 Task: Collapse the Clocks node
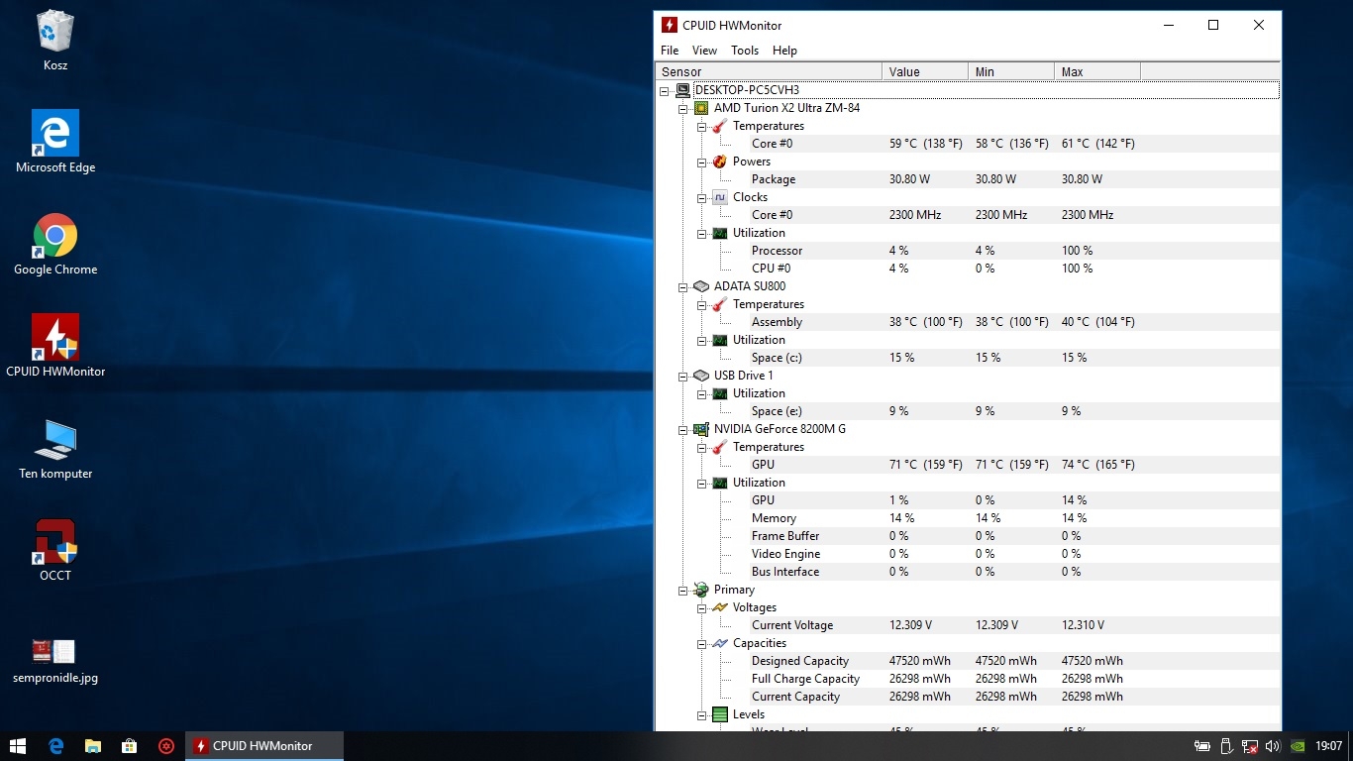[701, 197]
